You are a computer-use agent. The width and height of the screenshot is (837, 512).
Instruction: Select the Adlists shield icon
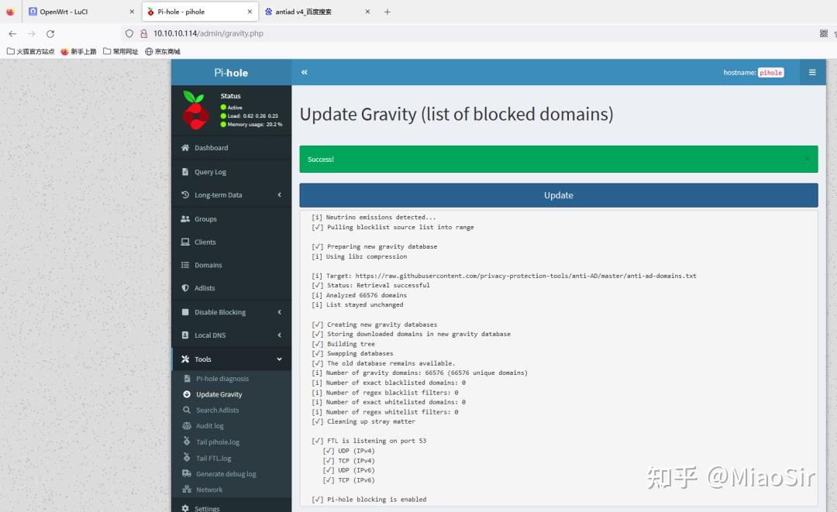pos(185,287)
